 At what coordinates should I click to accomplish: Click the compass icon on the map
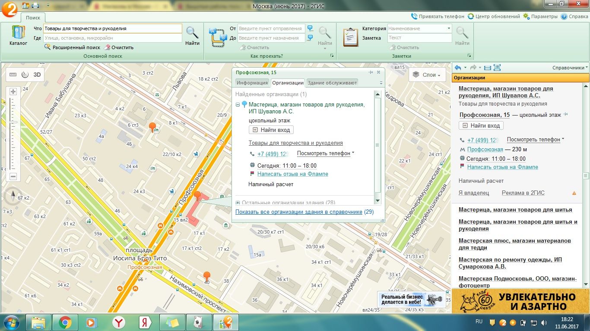(x=13, y=197)
